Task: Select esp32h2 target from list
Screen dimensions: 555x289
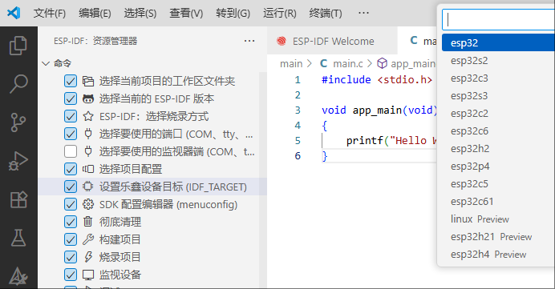Action: coord(498,149)
